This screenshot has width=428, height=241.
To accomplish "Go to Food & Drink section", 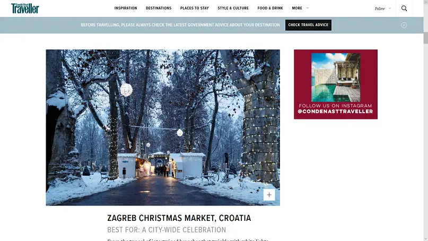I will (270, 8).
